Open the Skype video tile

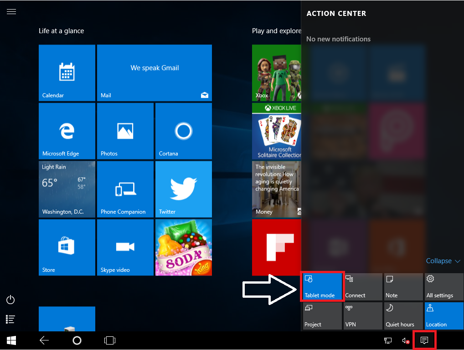[125, 247]
